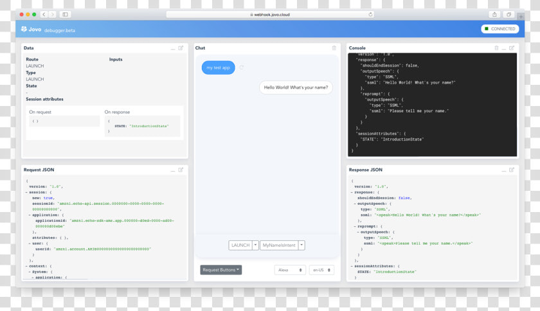540x311 pixels.
Task: Resend the 'my test app' request
Action: [242, 67]
